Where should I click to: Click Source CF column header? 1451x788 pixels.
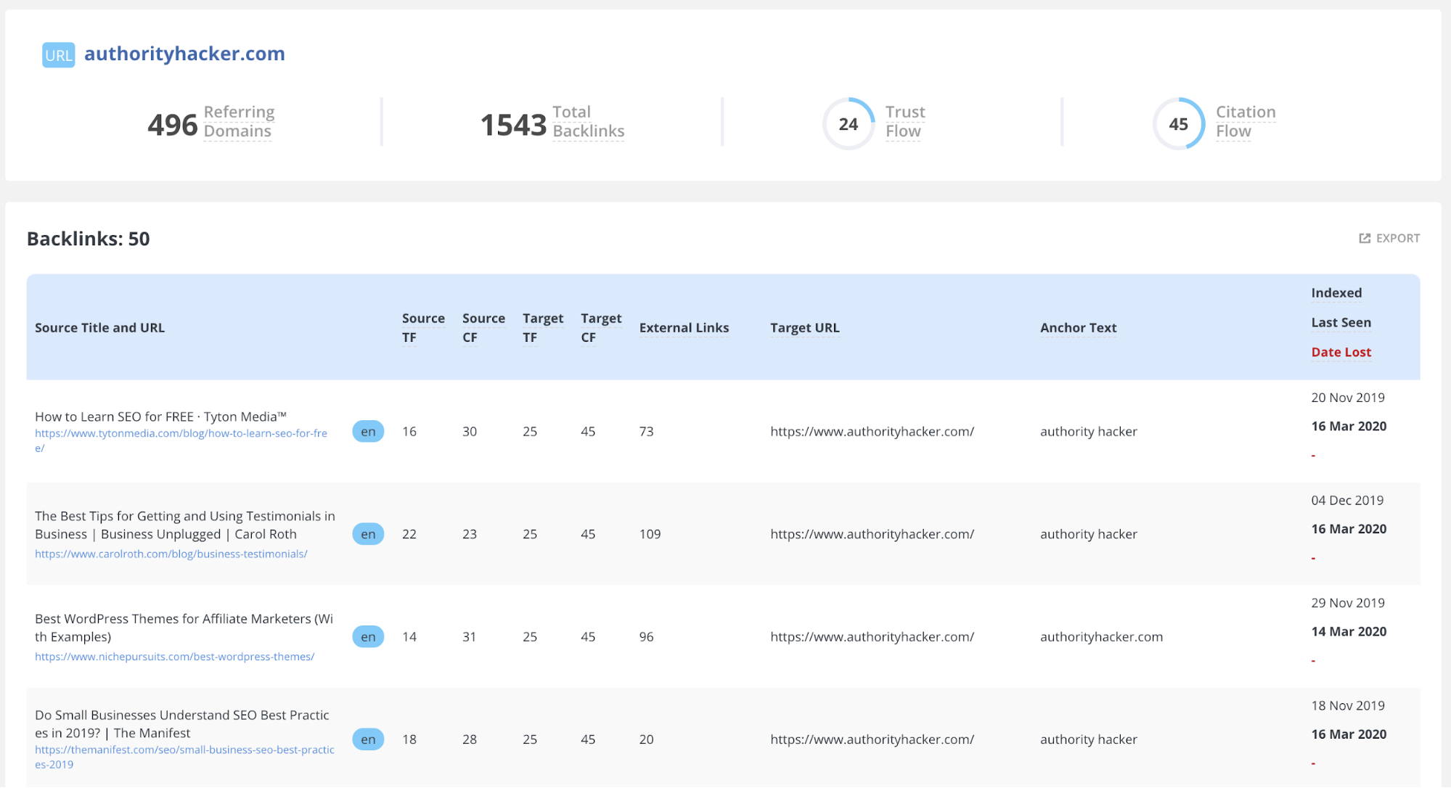483,328
